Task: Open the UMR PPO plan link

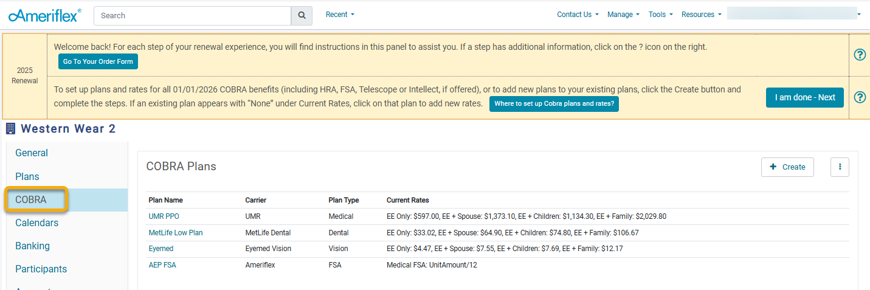Action: click(x=164, y=216)
